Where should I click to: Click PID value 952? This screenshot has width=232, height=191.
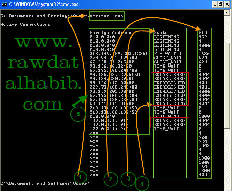coord(203,37)
